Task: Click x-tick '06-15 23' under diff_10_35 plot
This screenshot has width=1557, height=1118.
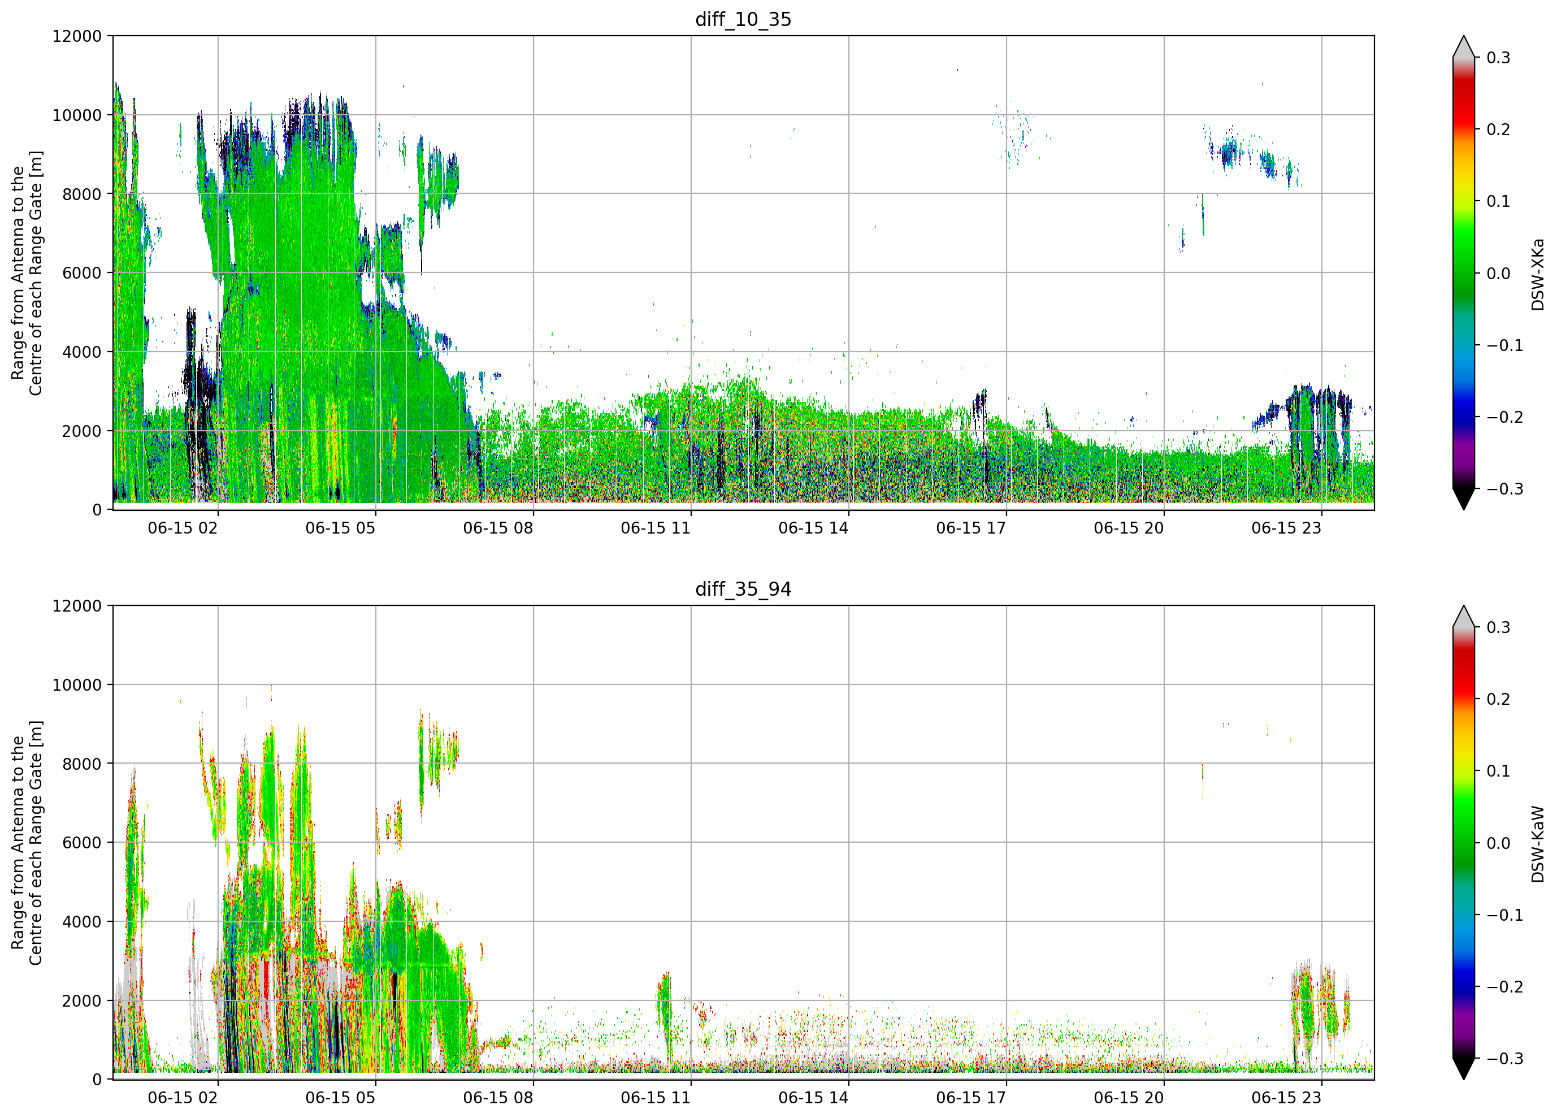Action: (1286, 528)
